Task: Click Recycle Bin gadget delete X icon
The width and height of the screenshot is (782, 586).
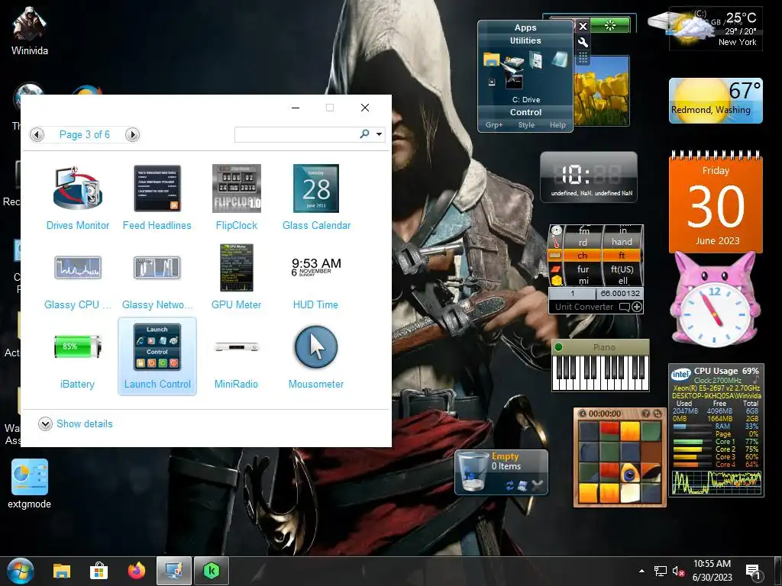Action: 537,485
